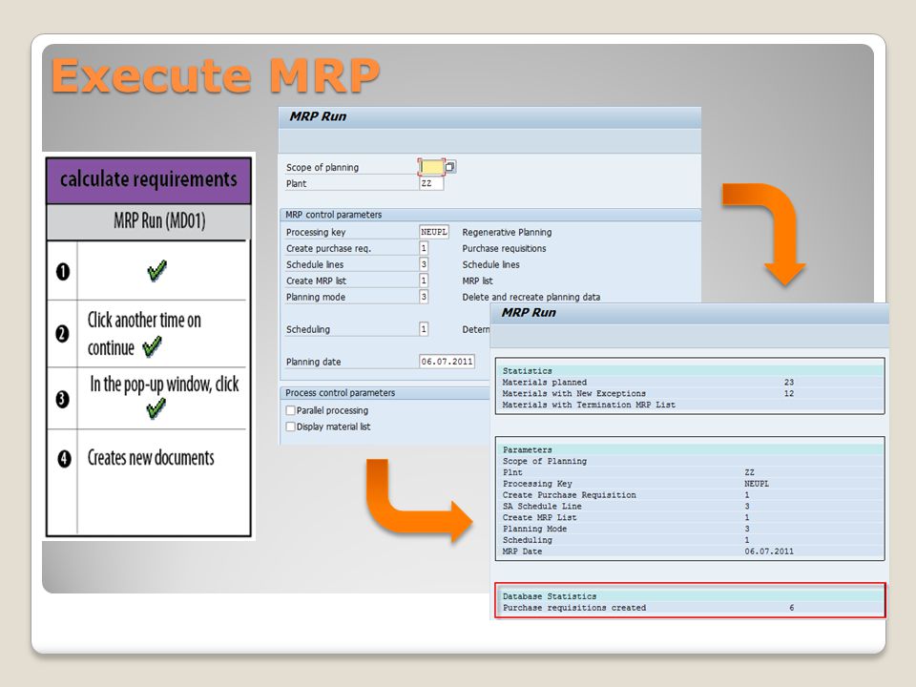Click the Planning mode value field
This screenshot has height=687, width=916.
[x=424, y=297]
